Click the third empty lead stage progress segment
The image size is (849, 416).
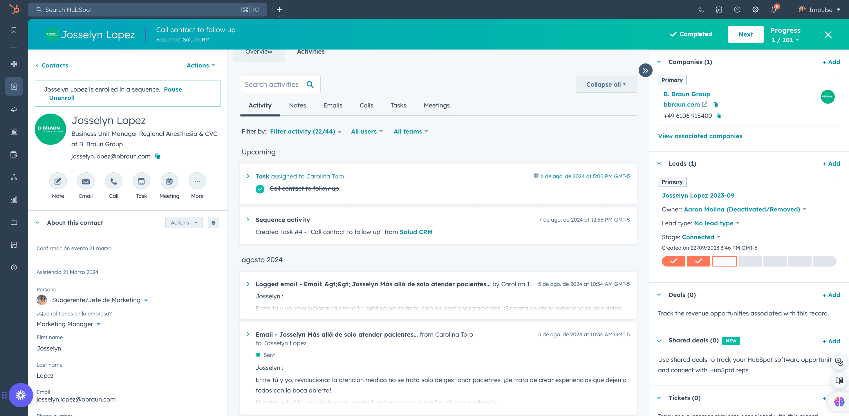[x=724, y=261]
